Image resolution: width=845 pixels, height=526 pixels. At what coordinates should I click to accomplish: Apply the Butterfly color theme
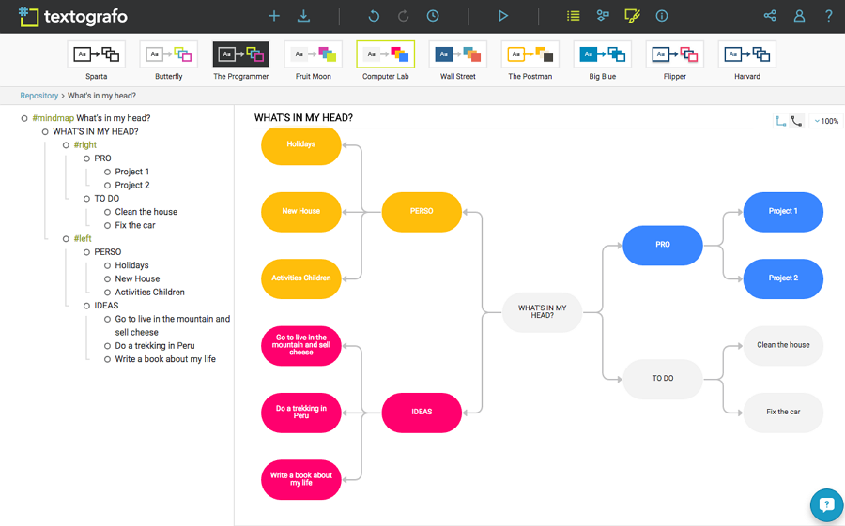click(168, 54)
